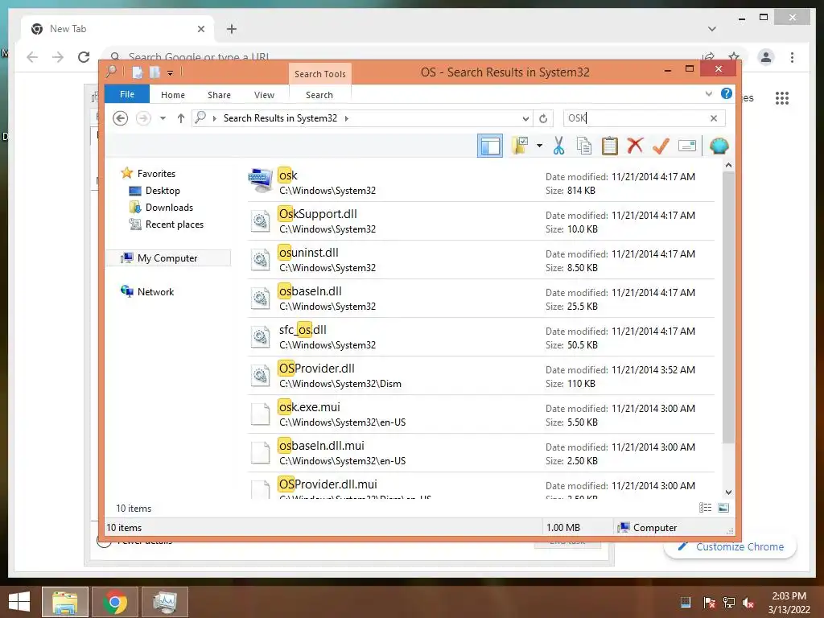This screenshot has height=618, width=824.
Task: Open Chrome tab search dropdown arrow
Action: pyautogui.click(x=711, y=29)
